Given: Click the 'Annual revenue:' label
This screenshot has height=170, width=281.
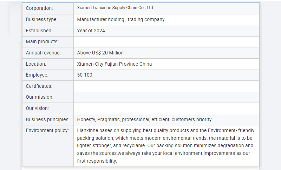Looking at the screenshot, I should pos(43,53).
